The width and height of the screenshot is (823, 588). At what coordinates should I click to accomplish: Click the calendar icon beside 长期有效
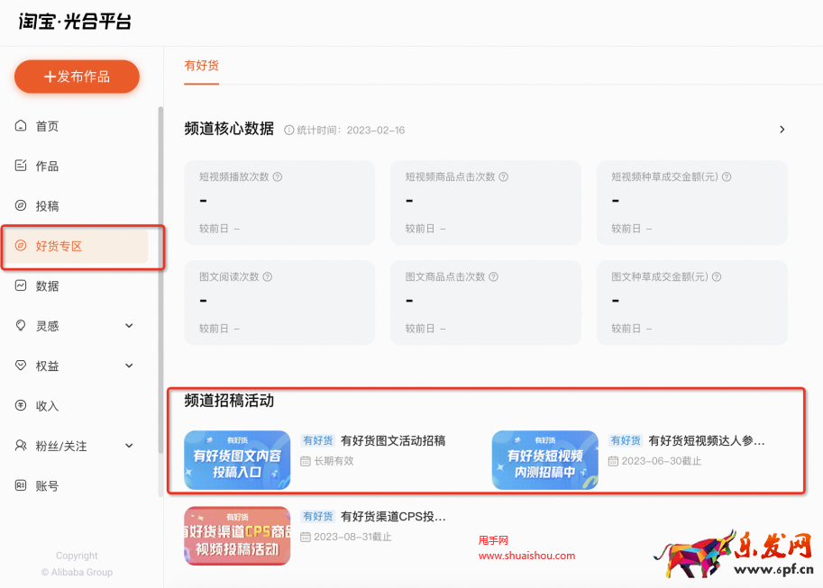coord(306,461)
